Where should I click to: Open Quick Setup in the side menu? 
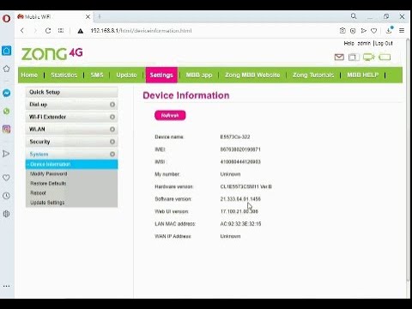71,93
